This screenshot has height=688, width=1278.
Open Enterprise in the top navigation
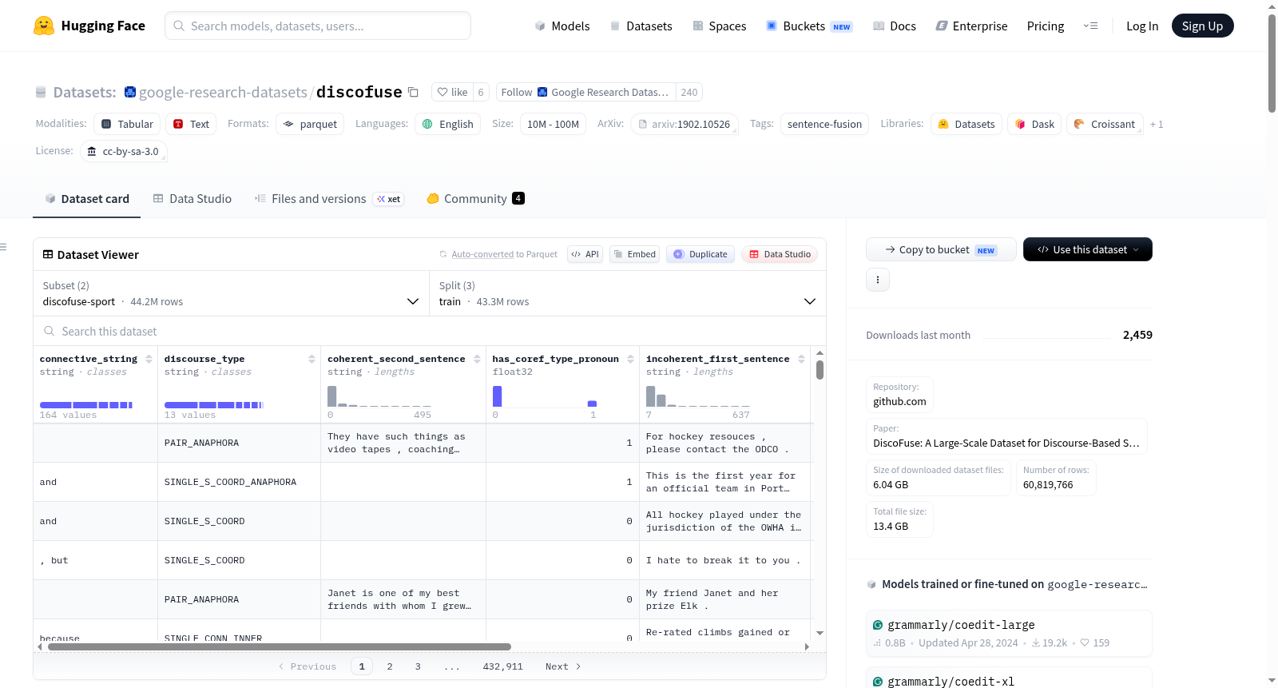971,26
